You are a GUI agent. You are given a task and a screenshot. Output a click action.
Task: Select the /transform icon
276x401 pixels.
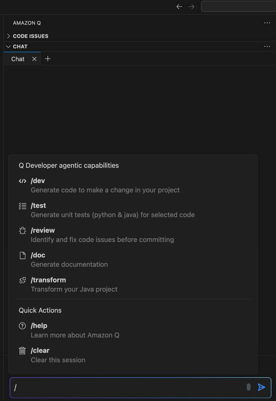click(22, 280)
